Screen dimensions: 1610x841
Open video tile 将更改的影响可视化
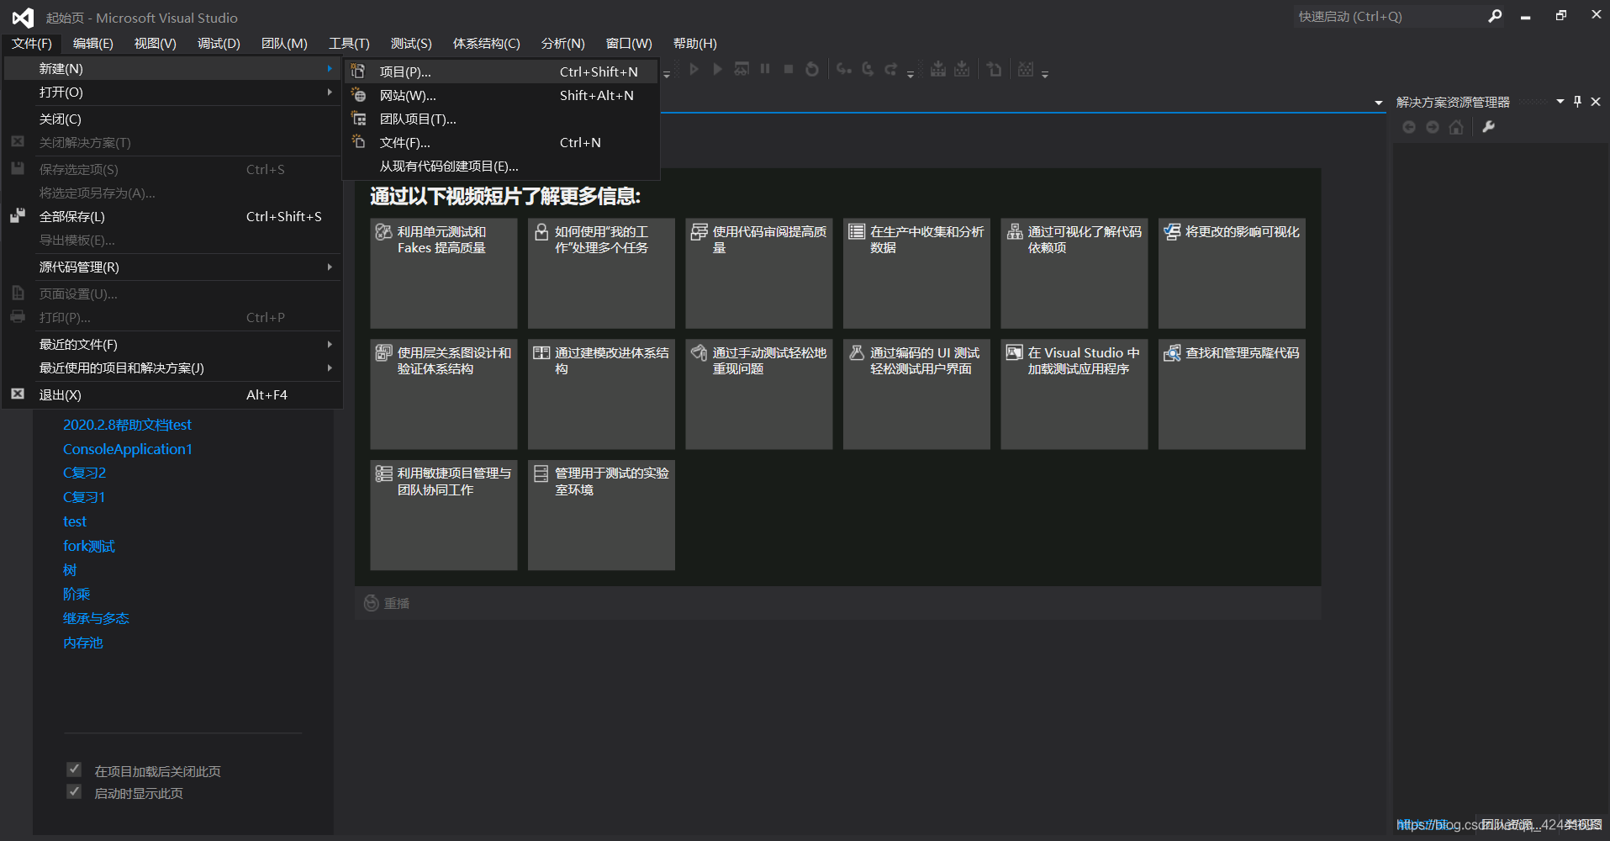[x=1232, y=273]
